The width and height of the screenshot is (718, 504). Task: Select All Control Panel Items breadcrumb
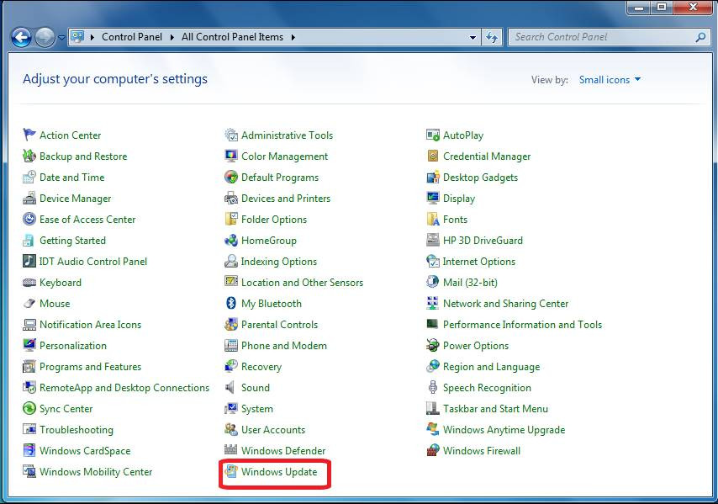pyautogui.click(x=232, y=37)
